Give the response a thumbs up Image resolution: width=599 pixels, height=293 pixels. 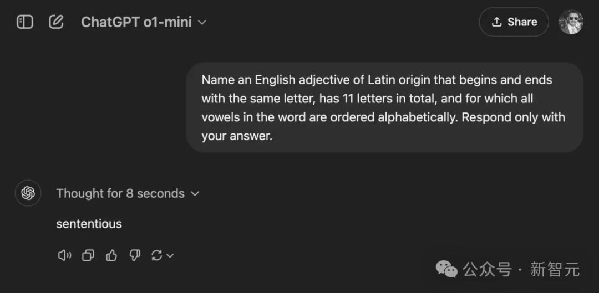point(111,255)
